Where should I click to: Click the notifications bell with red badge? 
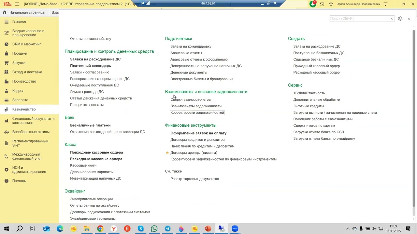click(313, 4)
